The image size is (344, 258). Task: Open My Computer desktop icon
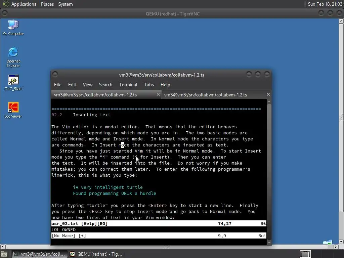tap(13, 28)
